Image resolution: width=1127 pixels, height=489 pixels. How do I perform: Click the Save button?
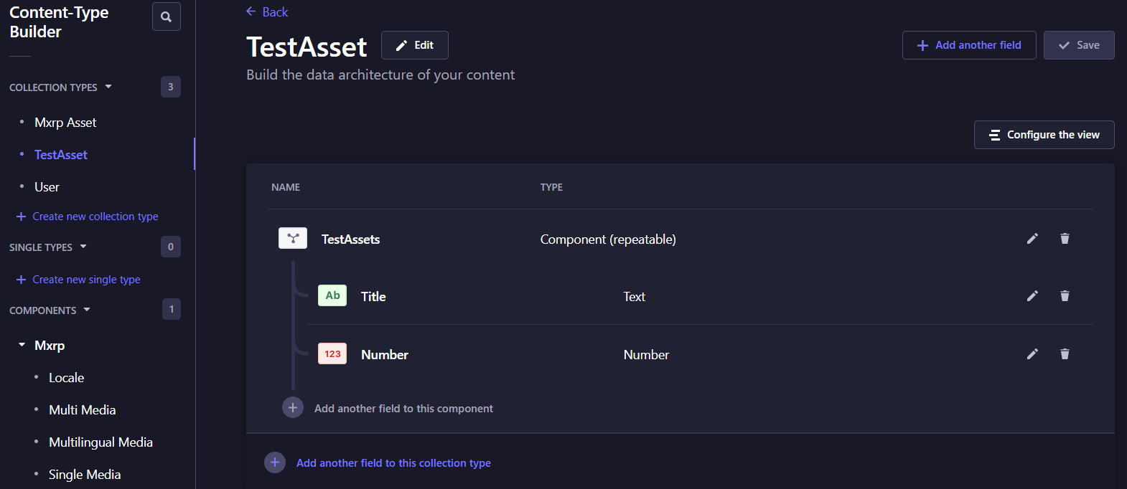click(x=1078, y=45)
